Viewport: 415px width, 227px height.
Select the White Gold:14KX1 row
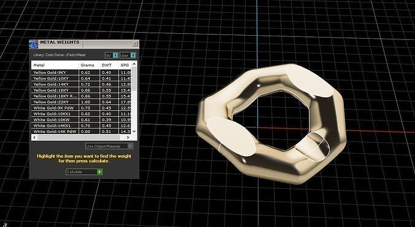(x=81, y=125)
